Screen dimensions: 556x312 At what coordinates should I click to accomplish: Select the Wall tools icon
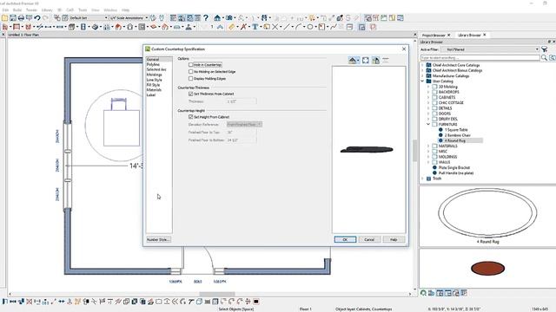pos(5,27)
